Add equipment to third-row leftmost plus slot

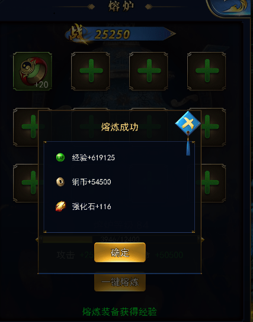(25, 183)
